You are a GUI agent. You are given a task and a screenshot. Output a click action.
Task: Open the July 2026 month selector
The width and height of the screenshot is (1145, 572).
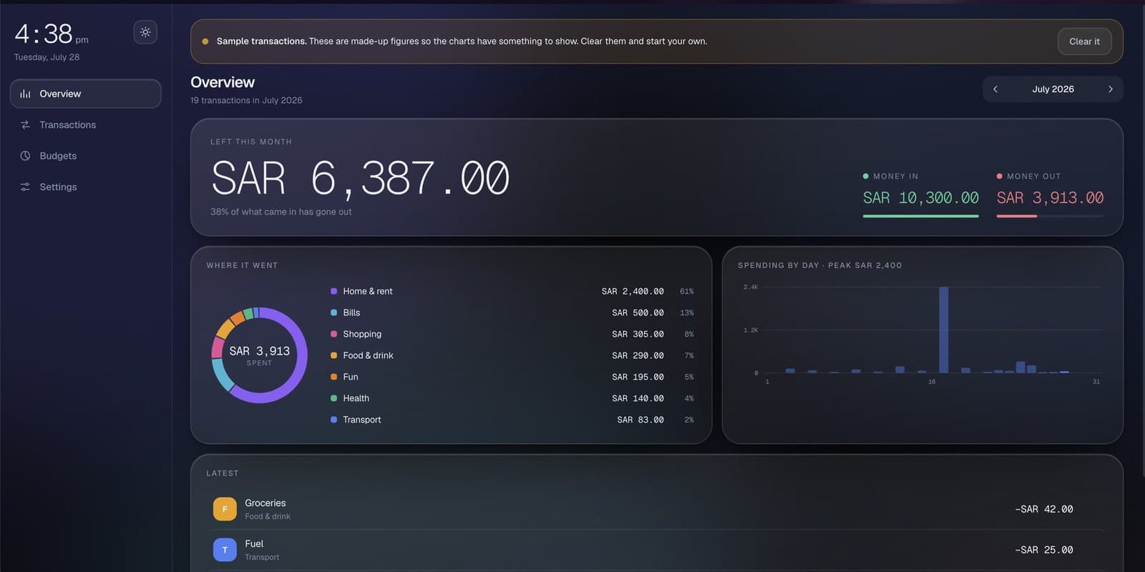tap(1053, 89)
